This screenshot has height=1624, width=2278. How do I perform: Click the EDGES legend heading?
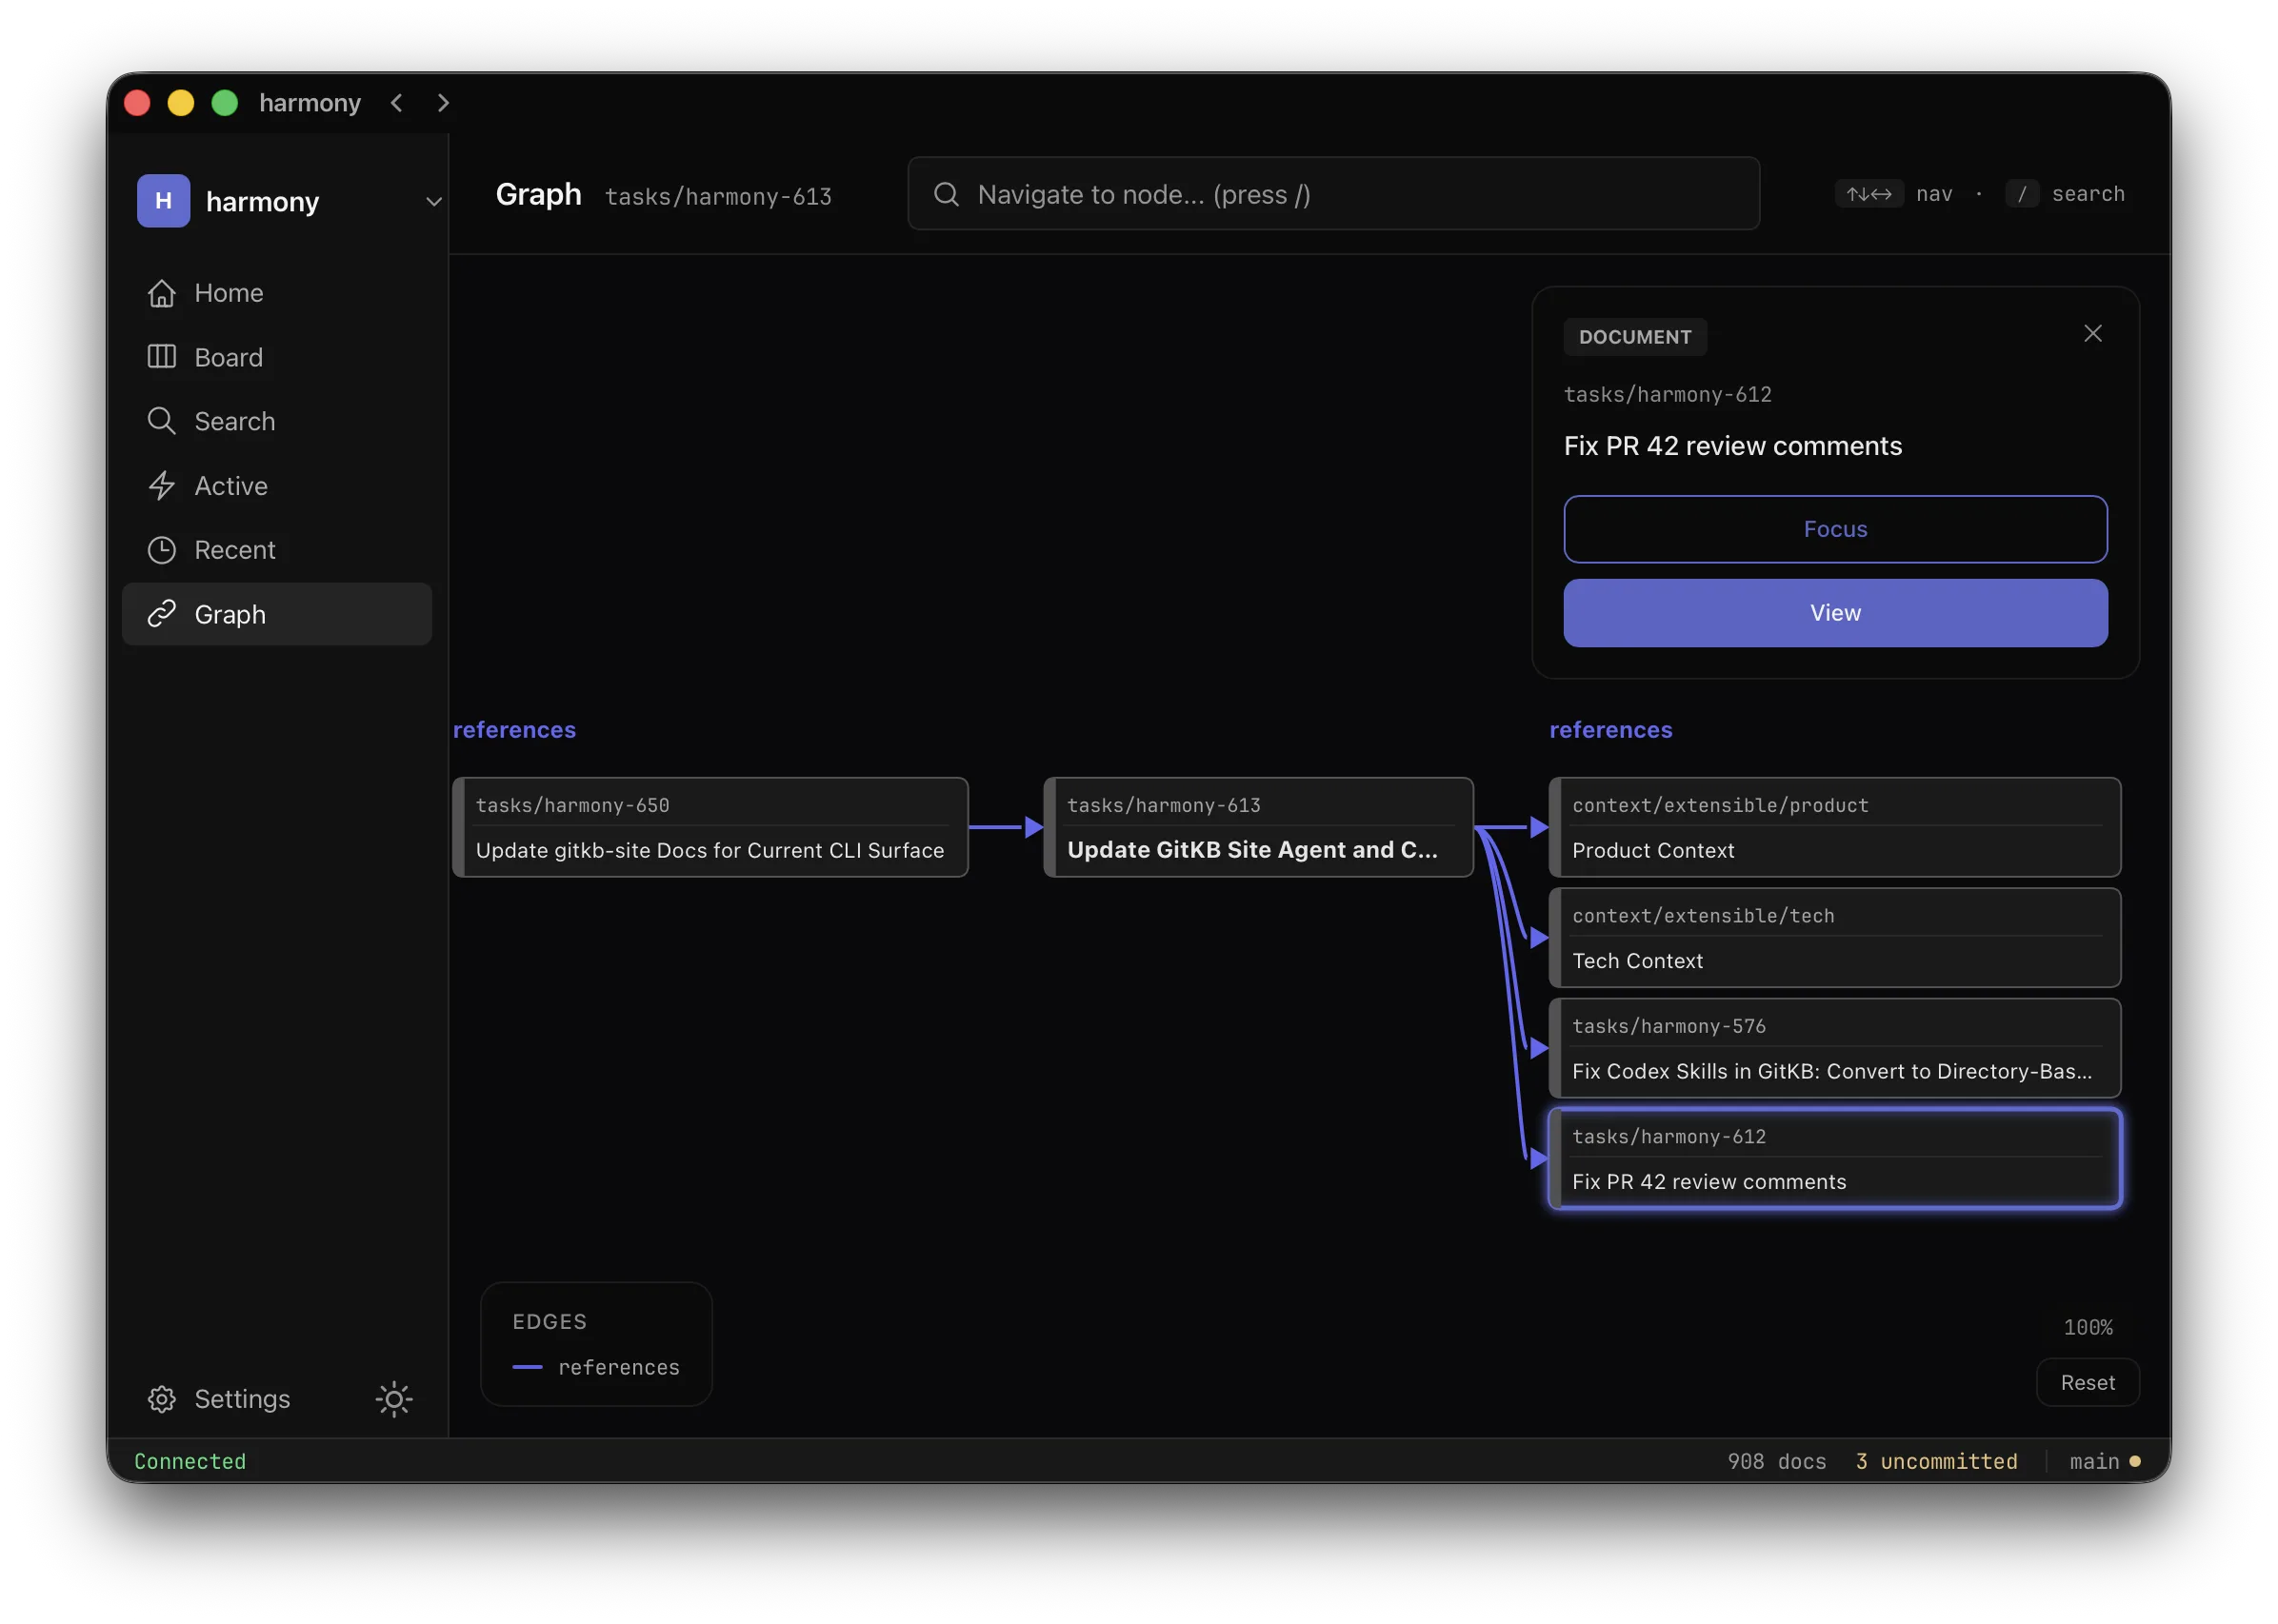point(550,1321)
